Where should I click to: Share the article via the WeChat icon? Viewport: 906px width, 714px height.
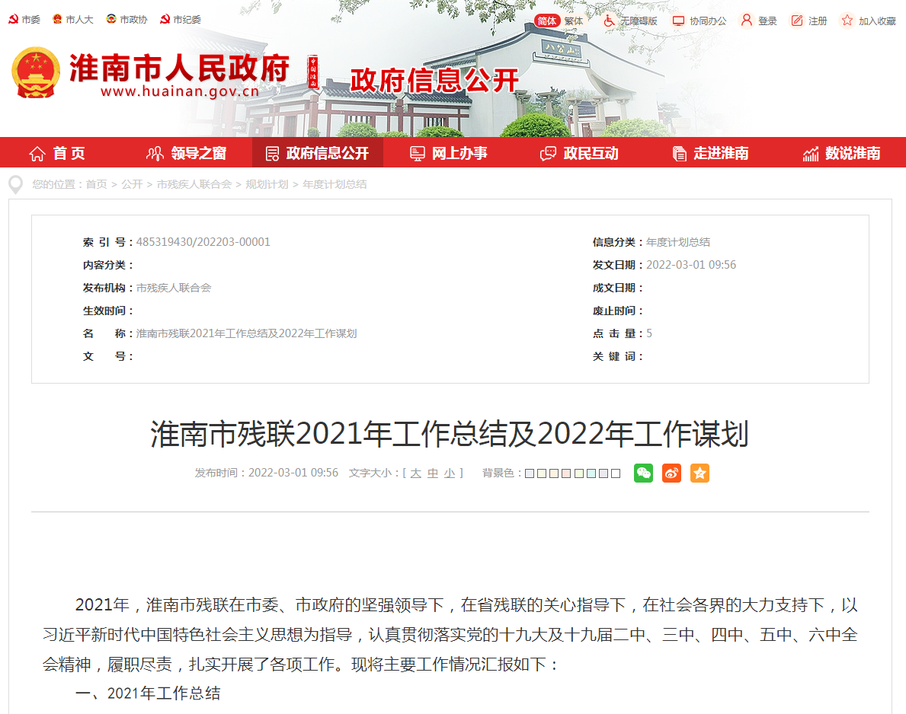click(643, 473)
